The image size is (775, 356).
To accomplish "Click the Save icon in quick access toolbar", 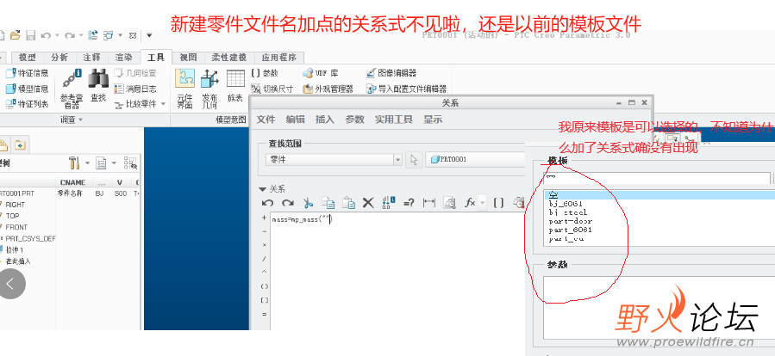I will tap(30, 35).
